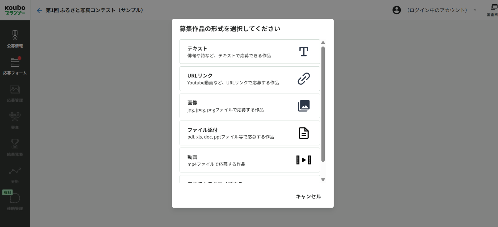This screenshot has height=227, width=498.
Task: Open the 公募情報 sidebar section
Action: (x=15, y=39)
